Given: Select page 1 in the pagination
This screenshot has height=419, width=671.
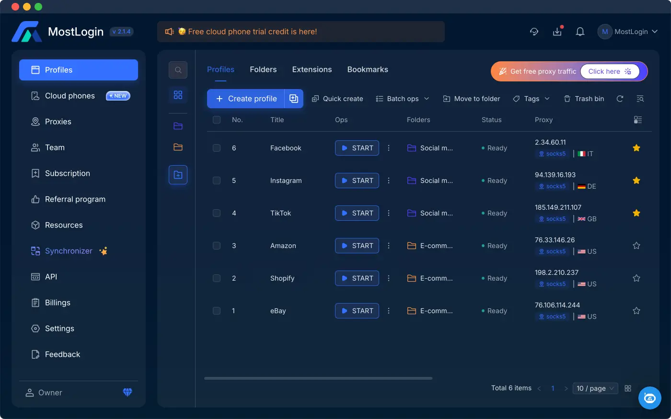Looking at the screenshot, I should tap(553, 388).
